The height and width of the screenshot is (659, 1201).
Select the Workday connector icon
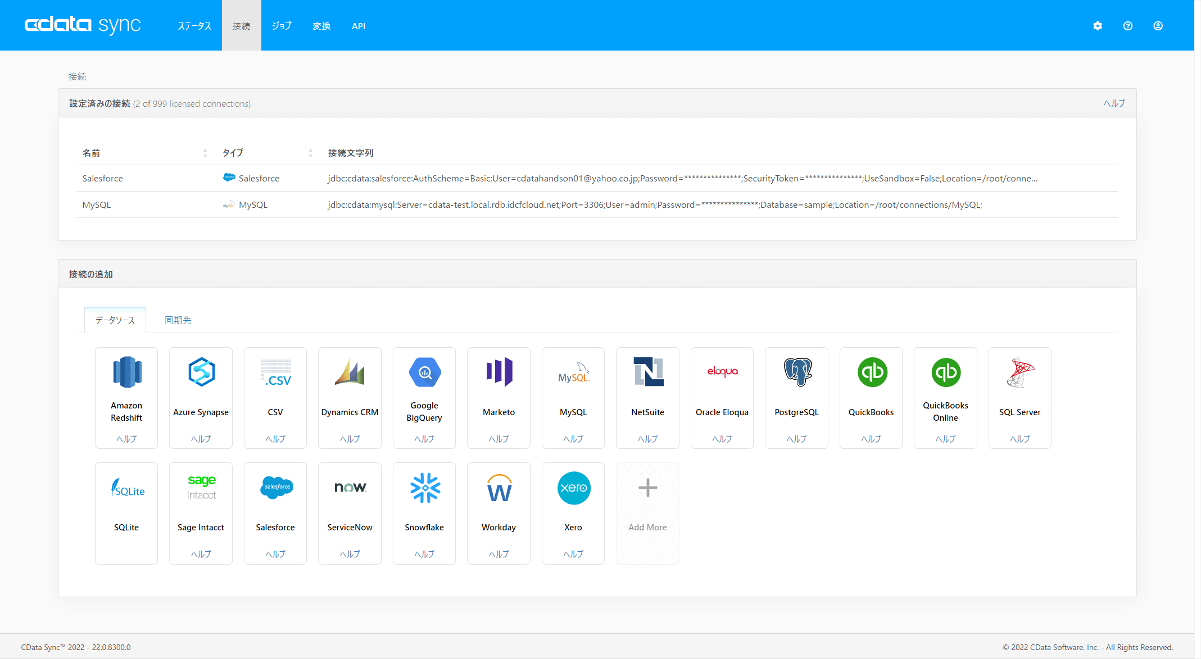[498, 488]
